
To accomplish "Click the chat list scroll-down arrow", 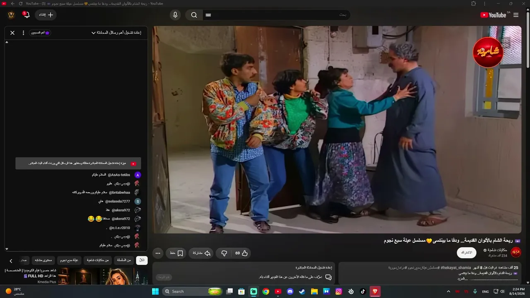I will pos(7,249).
